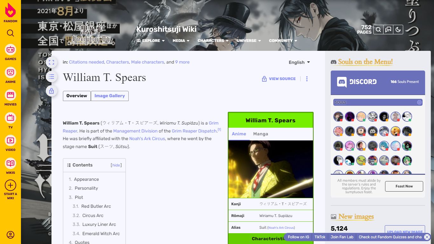Click the SOULS channel gear icon

click(419, 102)
